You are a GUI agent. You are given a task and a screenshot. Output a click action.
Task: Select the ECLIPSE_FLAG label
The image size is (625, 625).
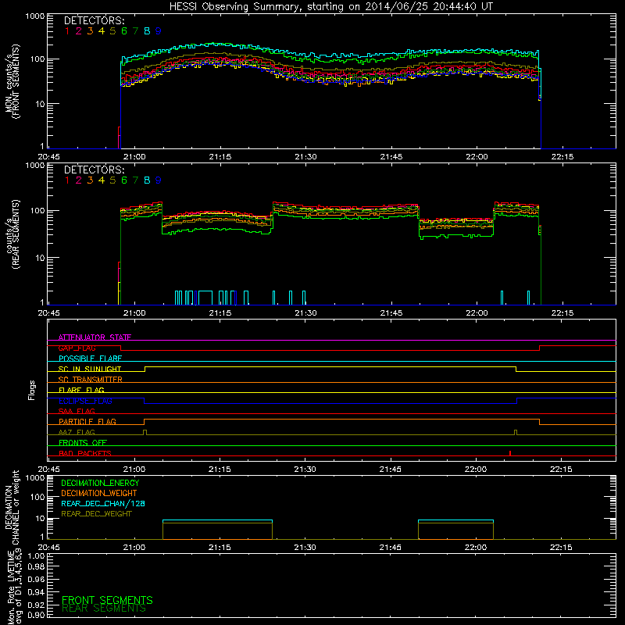tap(85, 401)
